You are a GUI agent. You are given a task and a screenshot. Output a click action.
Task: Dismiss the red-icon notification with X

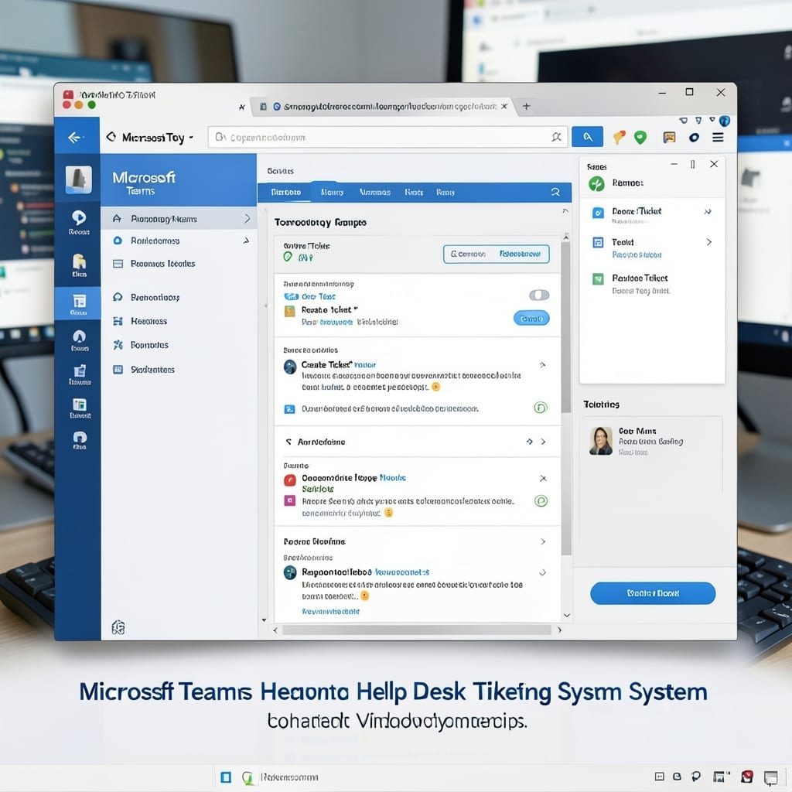[543, 478]
